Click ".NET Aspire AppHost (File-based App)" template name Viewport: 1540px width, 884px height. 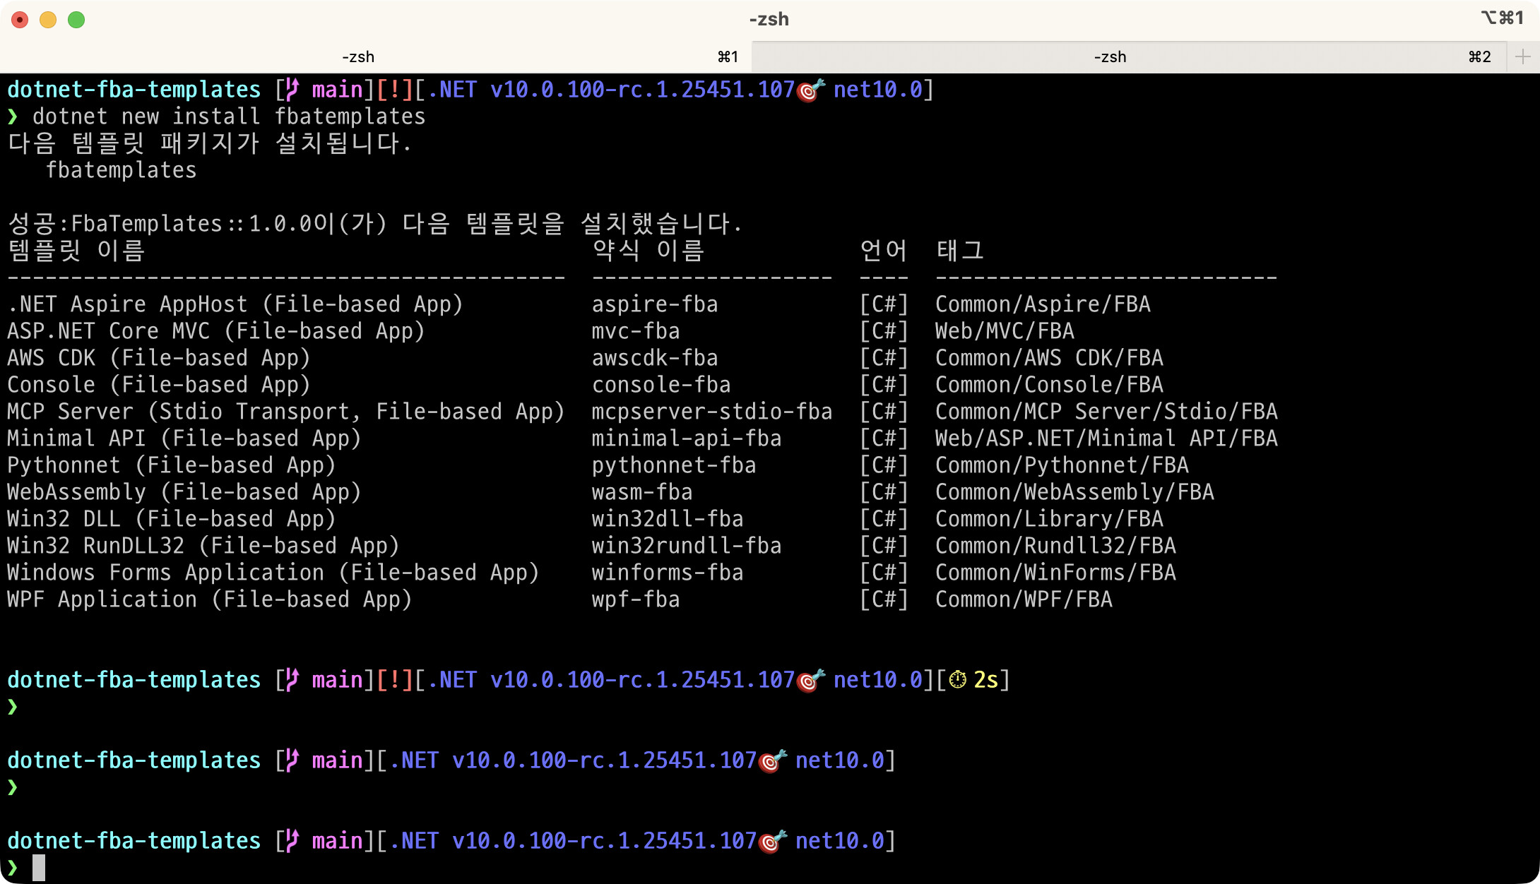(235, 304)
